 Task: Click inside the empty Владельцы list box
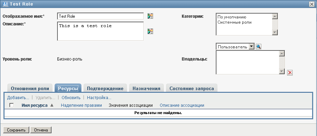247,62
